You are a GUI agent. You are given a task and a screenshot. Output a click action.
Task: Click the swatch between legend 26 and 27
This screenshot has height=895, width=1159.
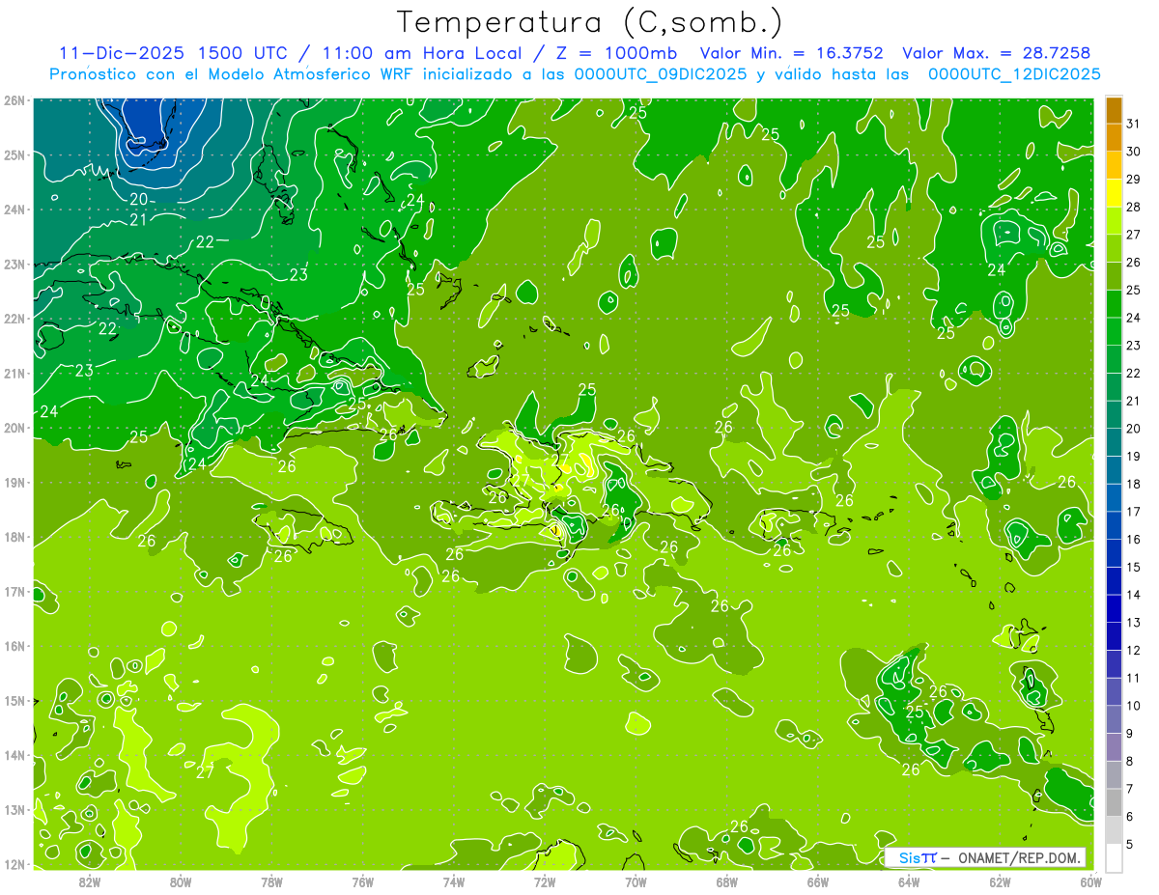(x=1114, y=248)
